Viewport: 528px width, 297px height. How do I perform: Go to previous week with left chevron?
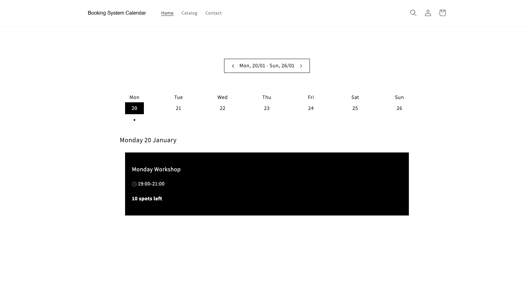[233, 66]
